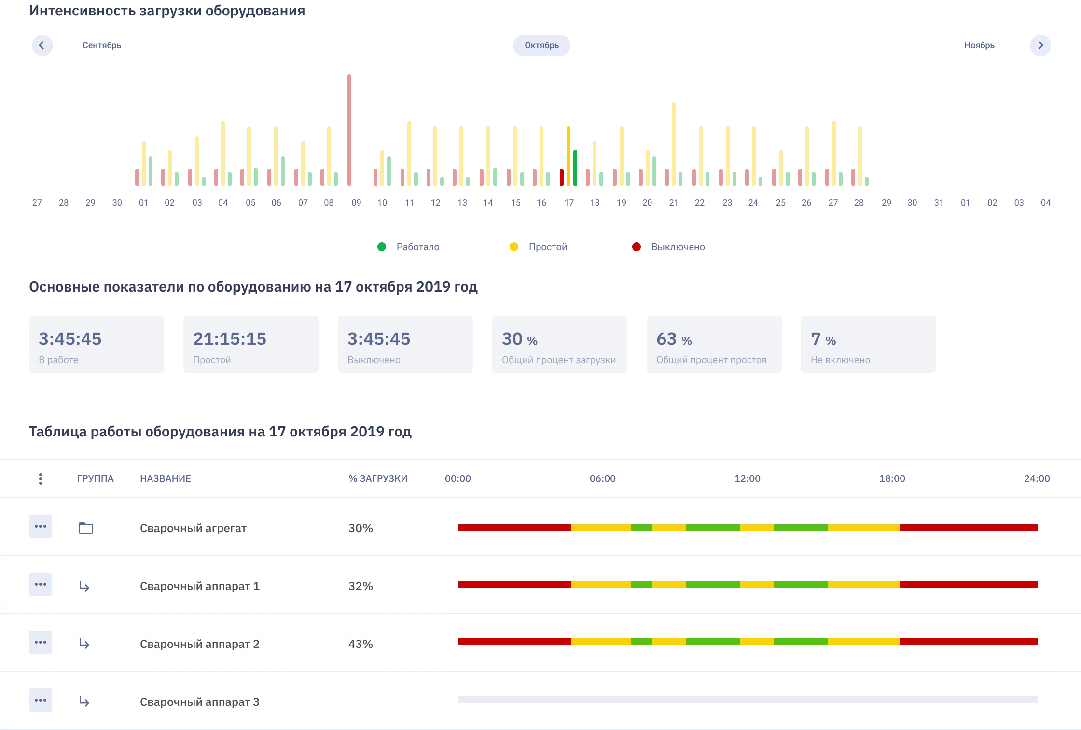Open options menu for Сварочный аппарат 1
Viewport: 1081px width, 730px height.
pos(41,584)
